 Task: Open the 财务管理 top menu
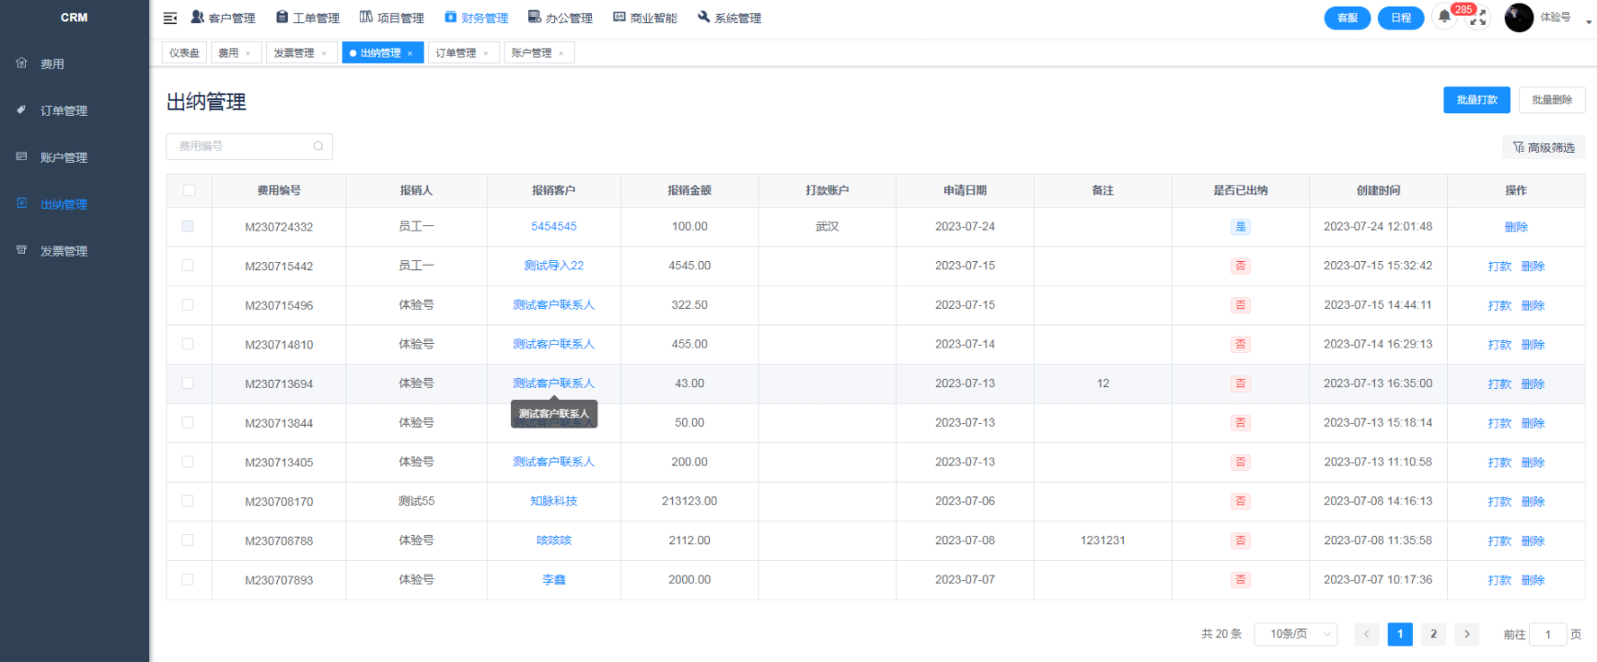tap(476, 17)
